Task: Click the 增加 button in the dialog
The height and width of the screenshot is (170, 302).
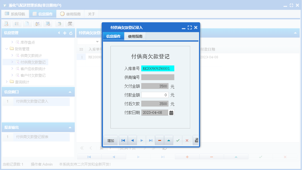Action: 110,140
